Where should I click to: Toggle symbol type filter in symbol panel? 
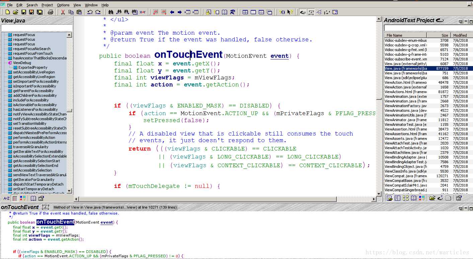pos(22,198)
